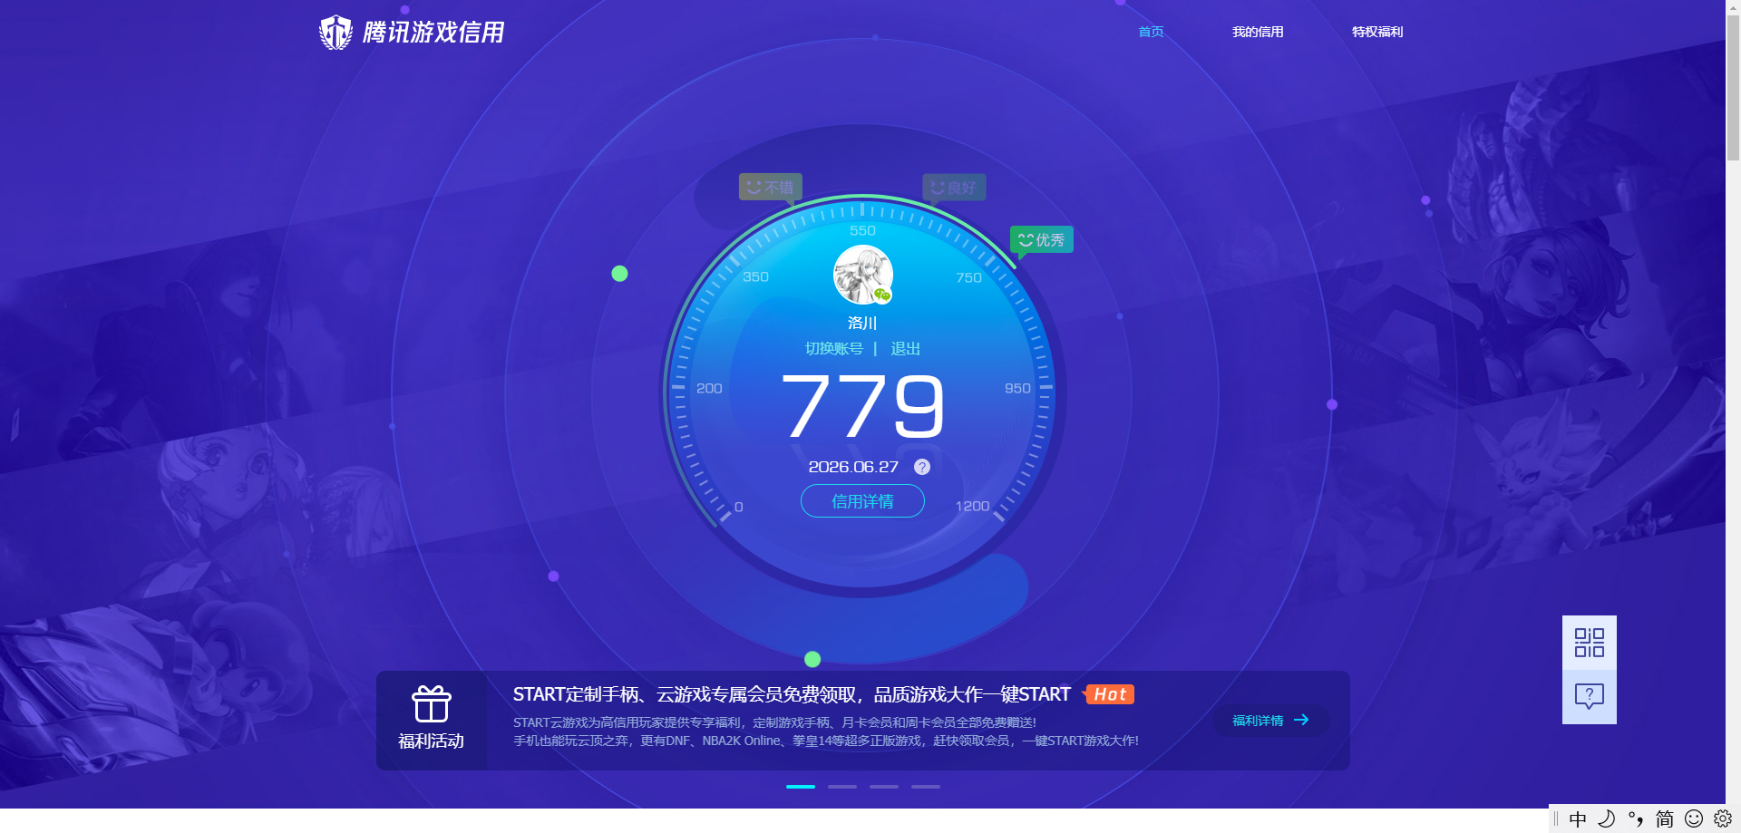
Task: Select the first carousel indicator dash
Action: (801, 787)
